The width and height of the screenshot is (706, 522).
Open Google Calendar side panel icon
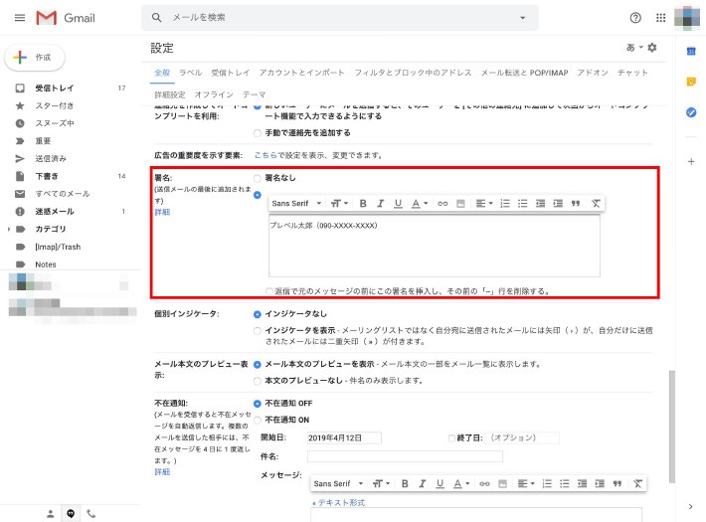(691, 52)
